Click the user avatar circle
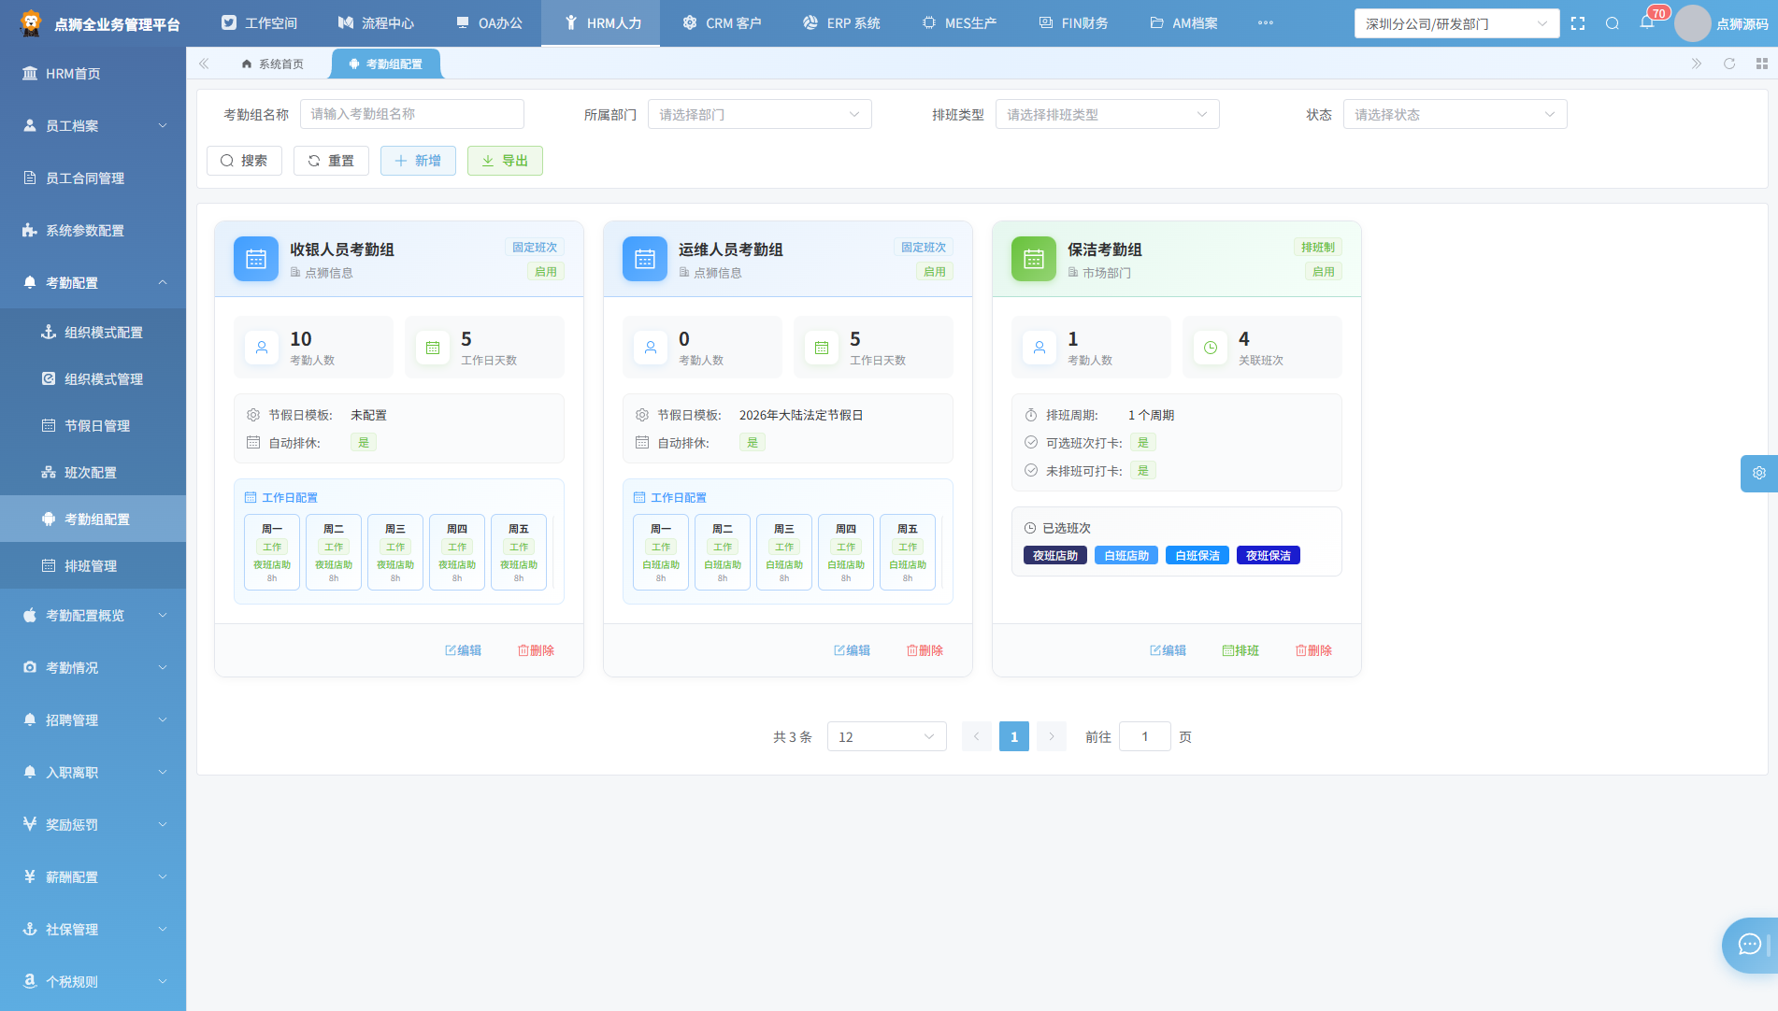1778x1011 pixels. click(1692, 23)
